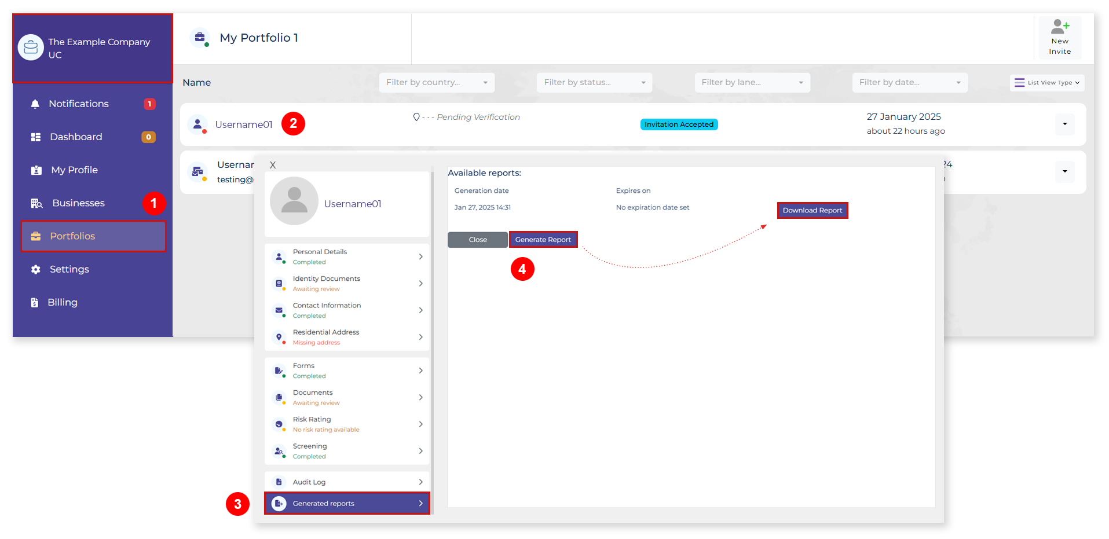This screenshot has width=1109, height=539.
Task: Open the Settings gear icon
Action: tap(35, 269)
